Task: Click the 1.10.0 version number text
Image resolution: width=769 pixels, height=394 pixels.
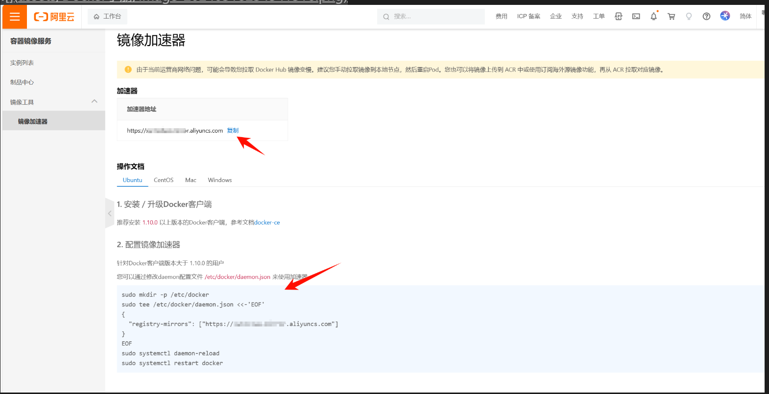Action: [x=150, y=223]
